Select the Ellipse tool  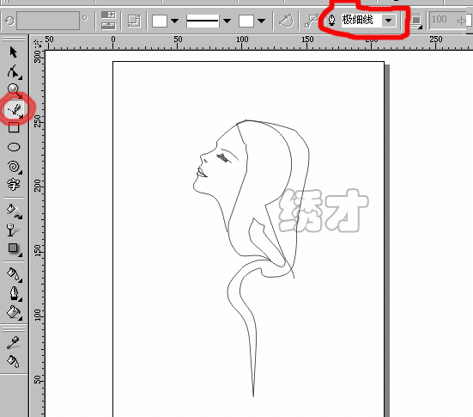pyautogui.click(x=14, y=147)
